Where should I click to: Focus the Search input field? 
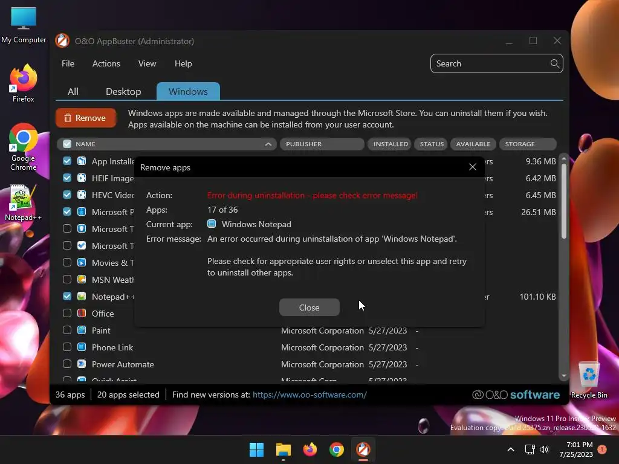(x=497, y=63)
